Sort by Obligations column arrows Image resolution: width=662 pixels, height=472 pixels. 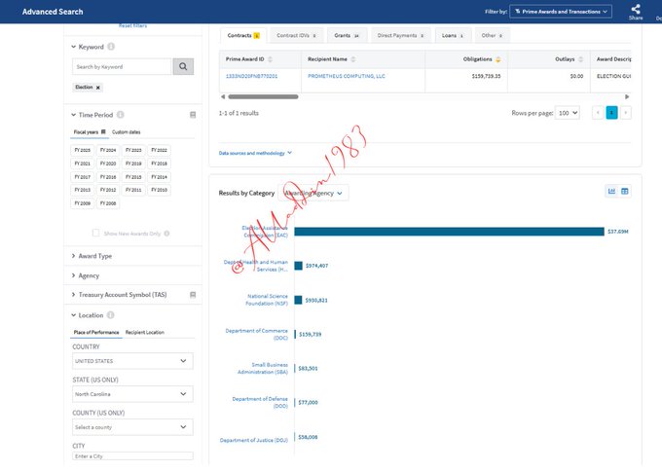point(499,59)
